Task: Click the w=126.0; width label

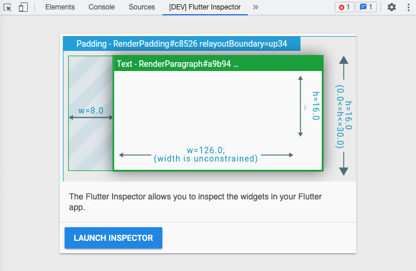Action: (x=206, y=150)
